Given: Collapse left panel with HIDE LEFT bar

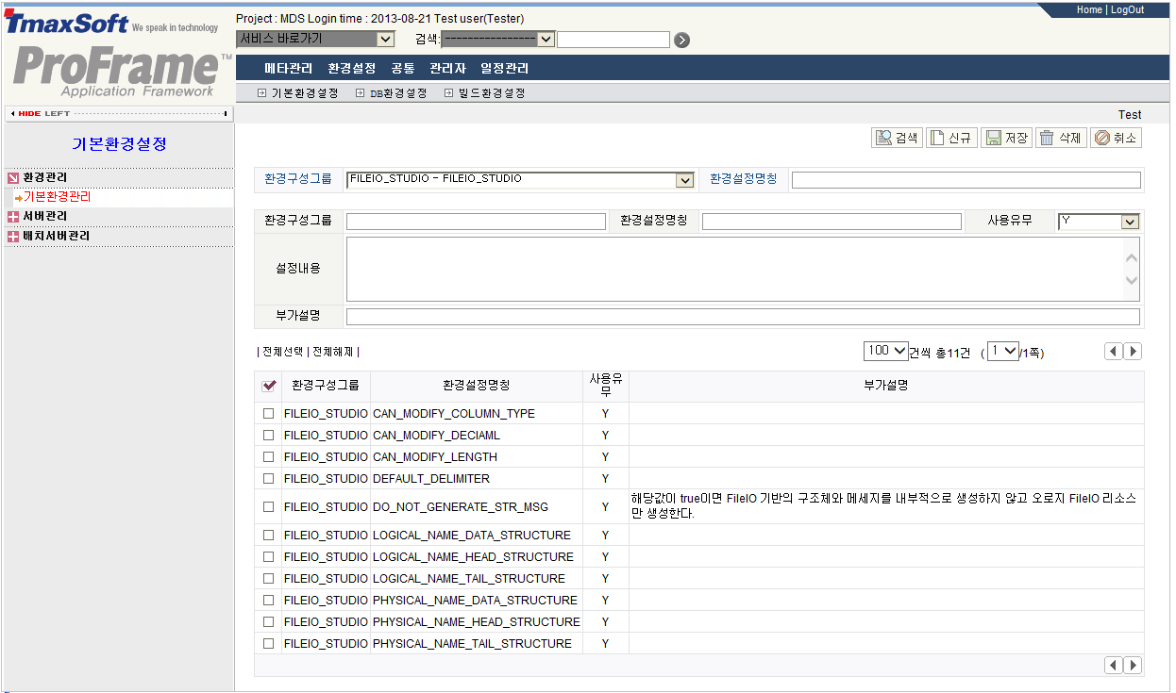Looking at the screenshot, I should click(118, 113).
